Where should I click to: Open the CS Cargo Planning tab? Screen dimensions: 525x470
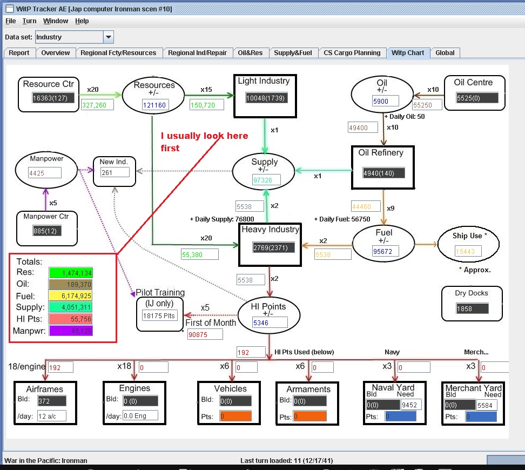pyautogui.click(x=352, y=53)
